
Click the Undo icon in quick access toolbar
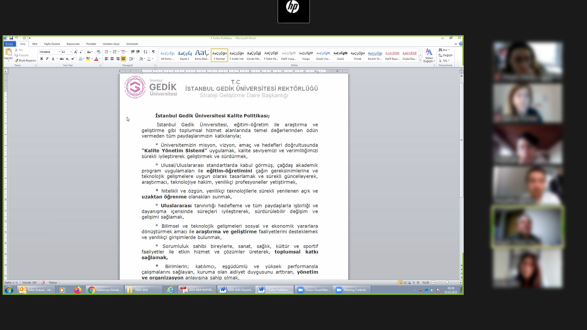click(16, 38)
